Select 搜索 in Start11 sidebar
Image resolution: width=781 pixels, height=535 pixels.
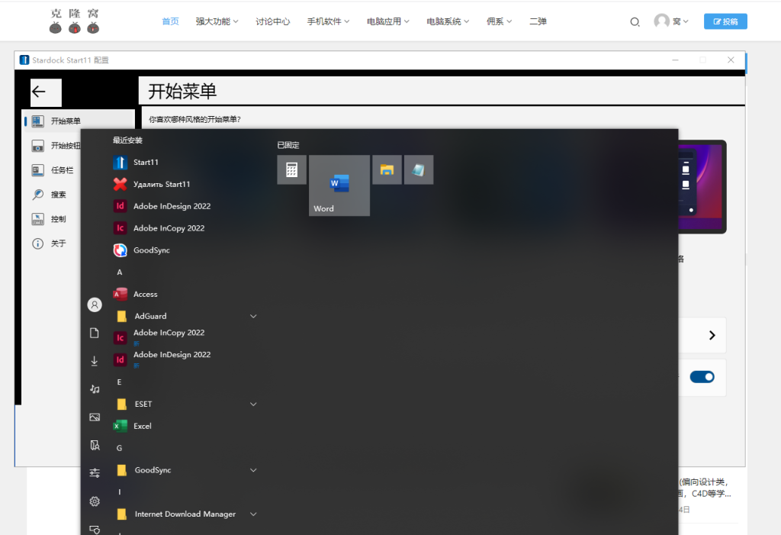tap(49, 195)
